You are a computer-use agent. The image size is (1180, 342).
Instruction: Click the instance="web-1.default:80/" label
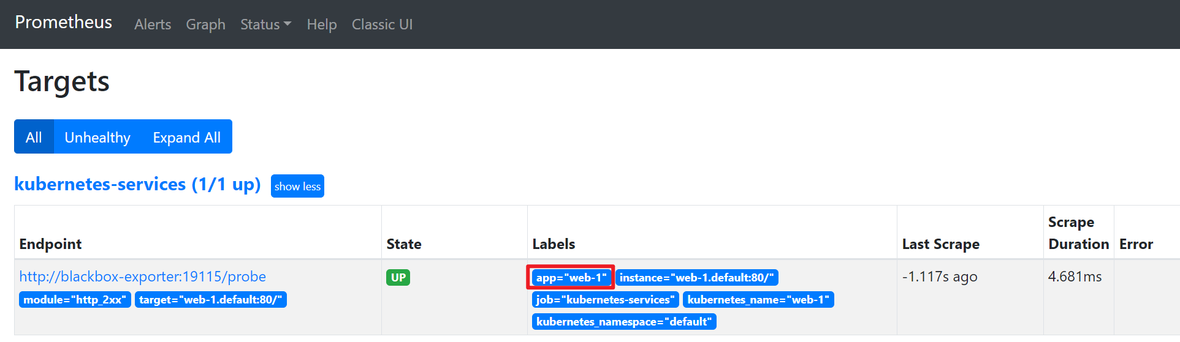coord(696,278)
